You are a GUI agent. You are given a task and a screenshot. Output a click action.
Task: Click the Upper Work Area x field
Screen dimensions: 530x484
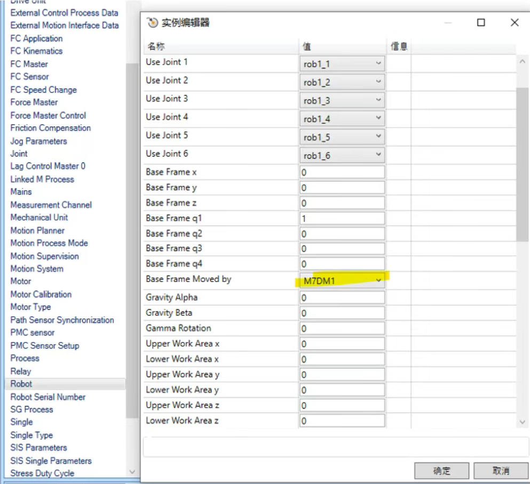[342, 344]
